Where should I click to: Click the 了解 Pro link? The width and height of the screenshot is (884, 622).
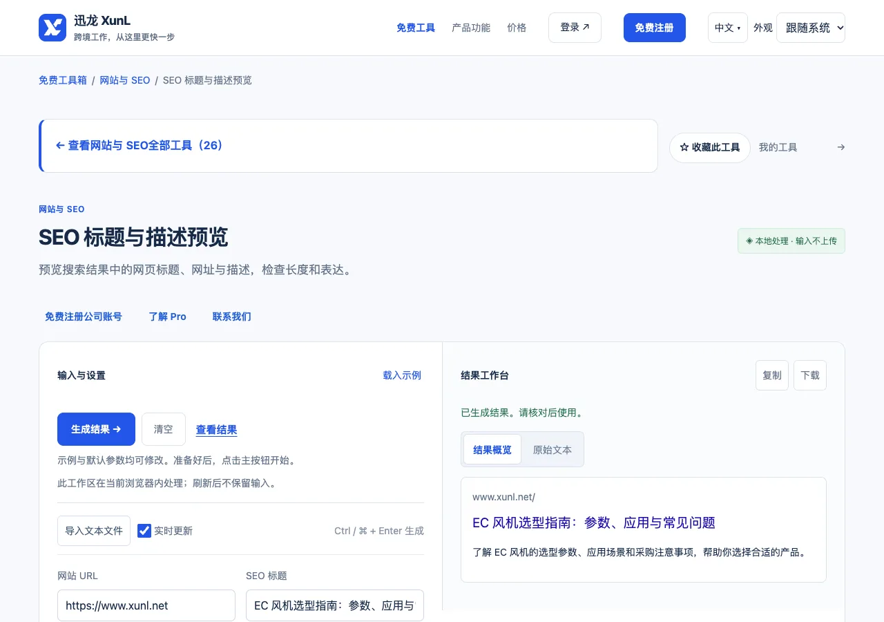click(168, 317)
